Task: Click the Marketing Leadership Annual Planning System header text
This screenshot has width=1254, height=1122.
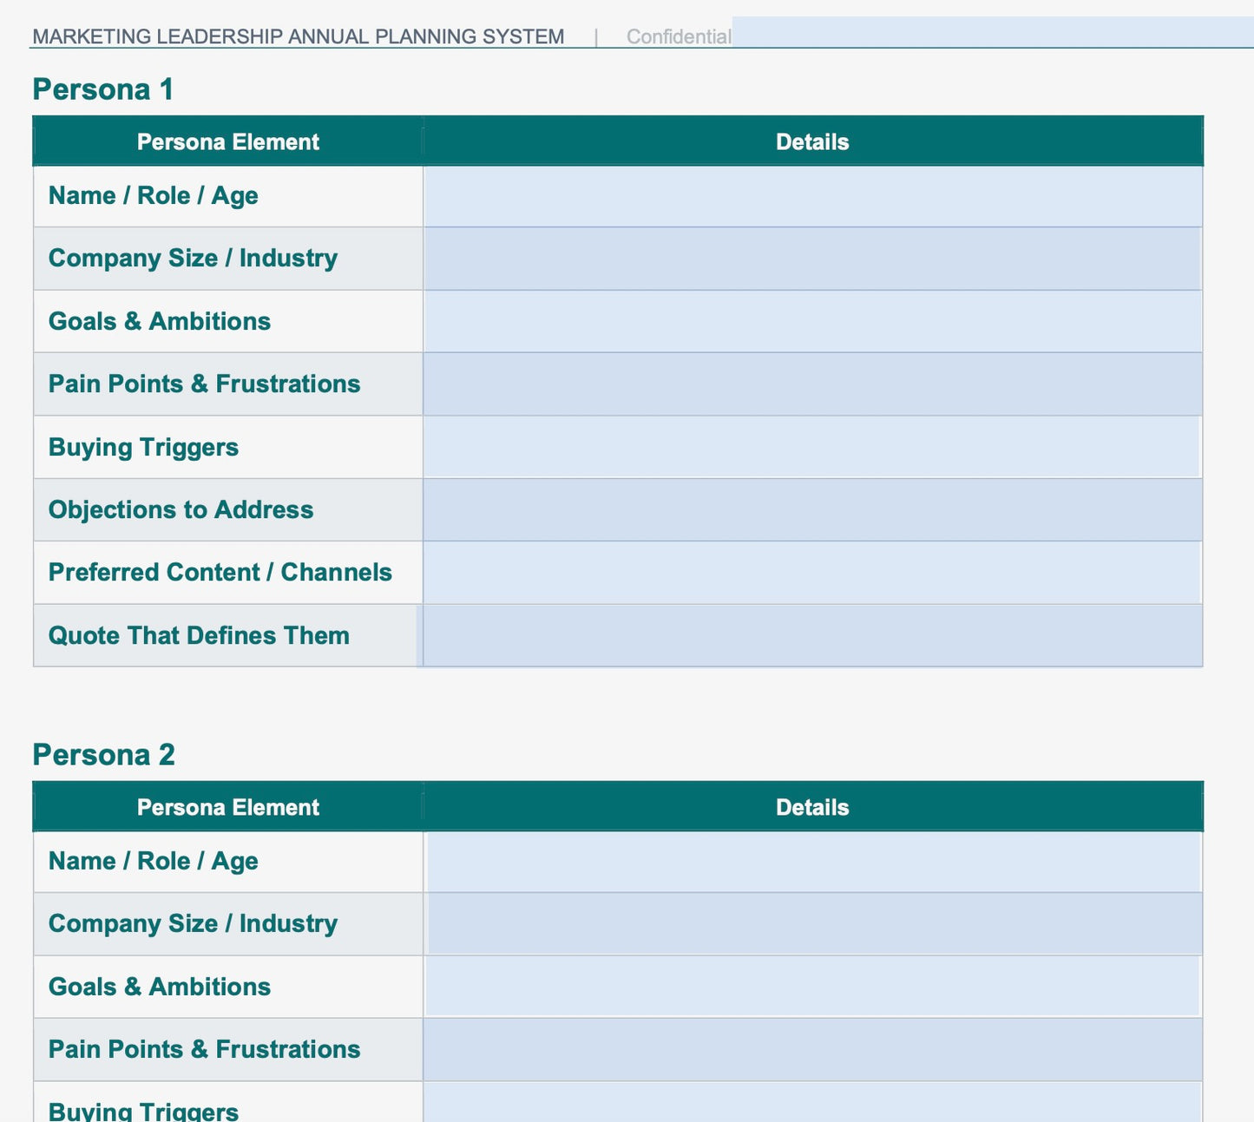Action: tap(299, 36)
